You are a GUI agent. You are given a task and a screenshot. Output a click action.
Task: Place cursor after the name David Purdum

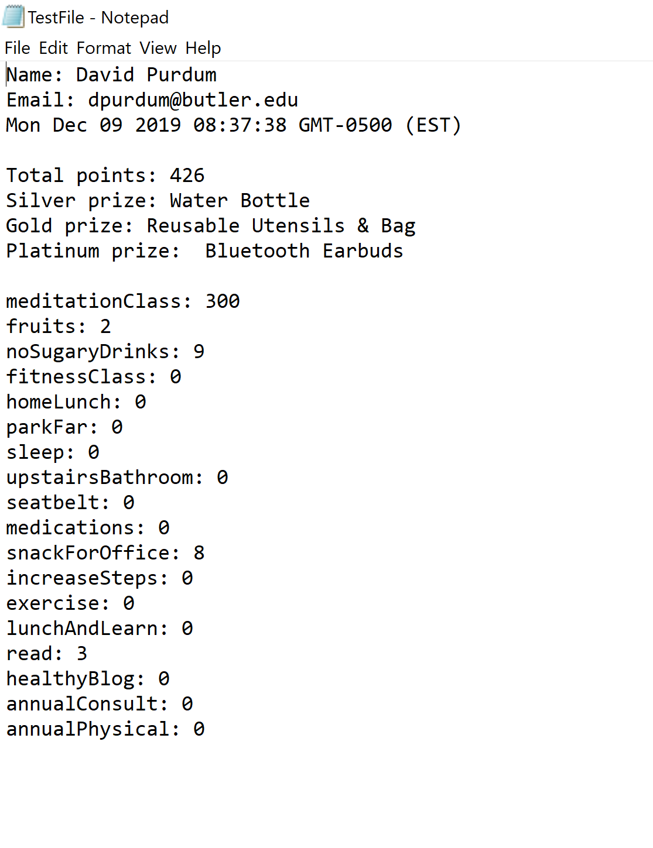[x=217, y=75]
